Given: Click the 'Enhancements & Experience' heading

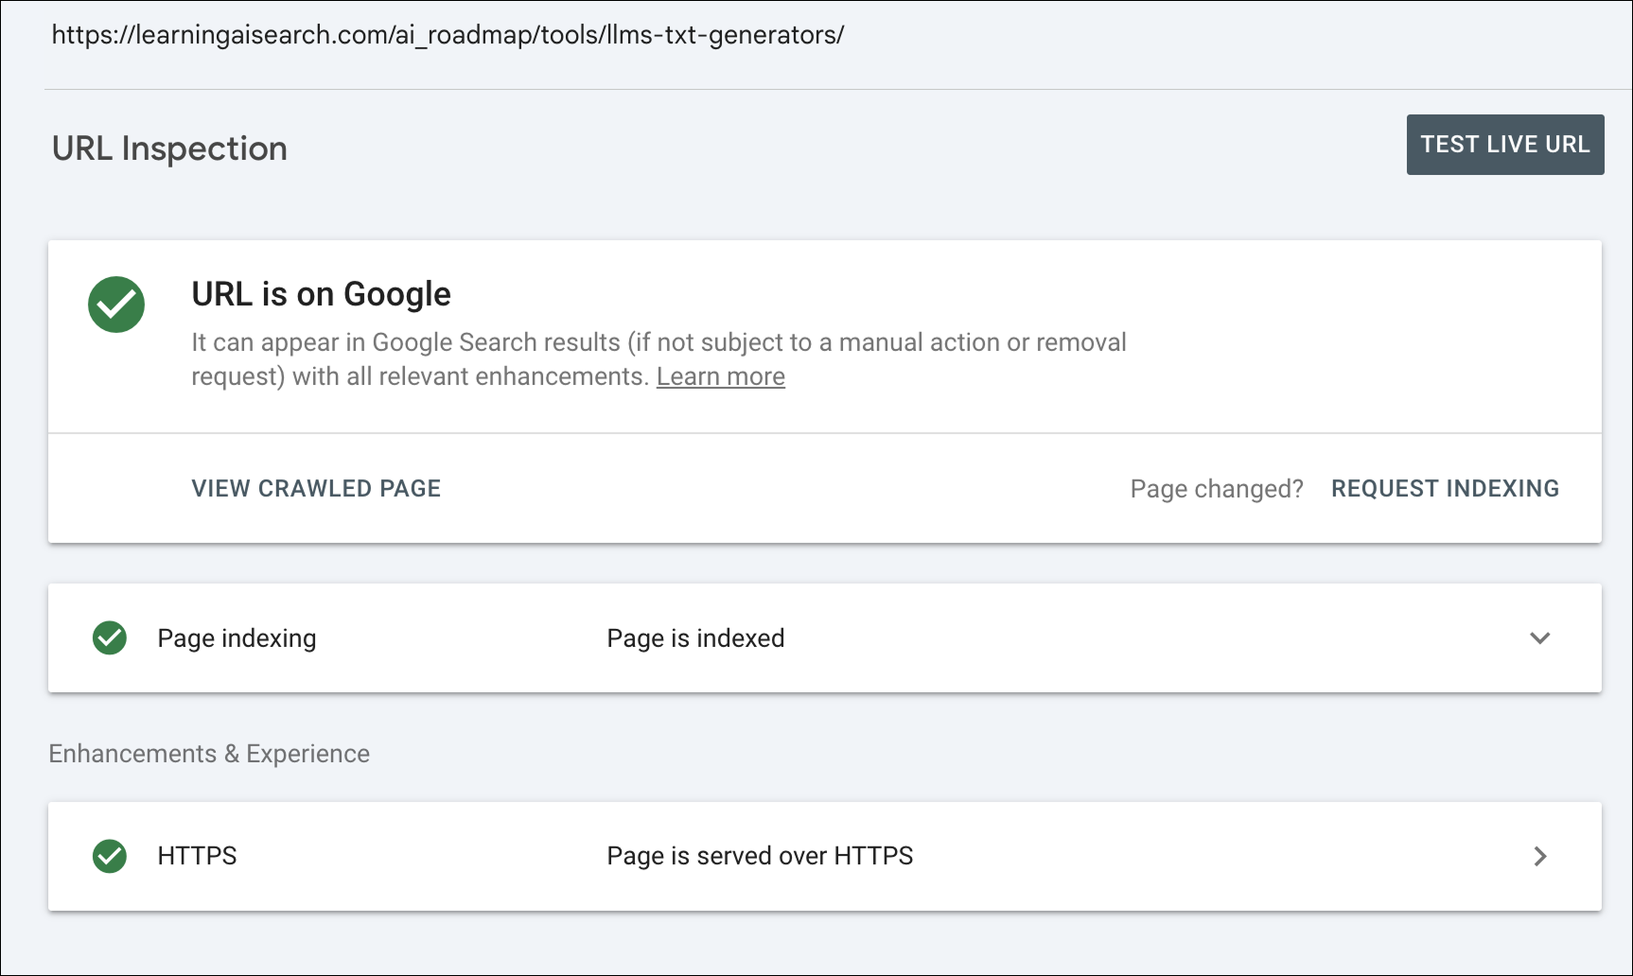Looking at the screenshot, I should (x=209, y=754).
